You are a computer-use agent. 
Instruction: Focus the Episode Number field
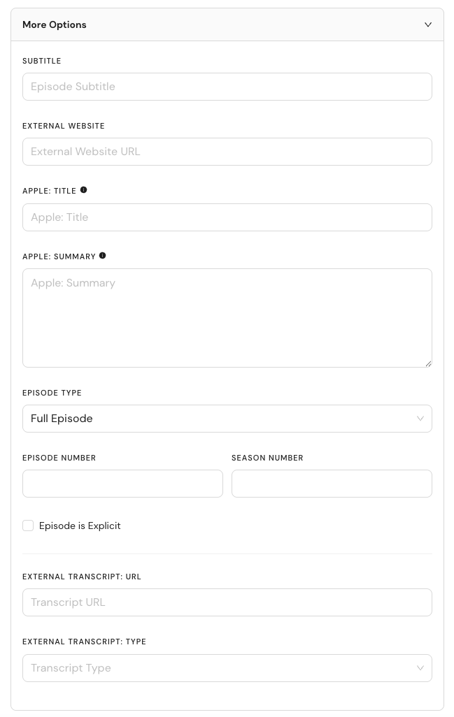(122, 484)
